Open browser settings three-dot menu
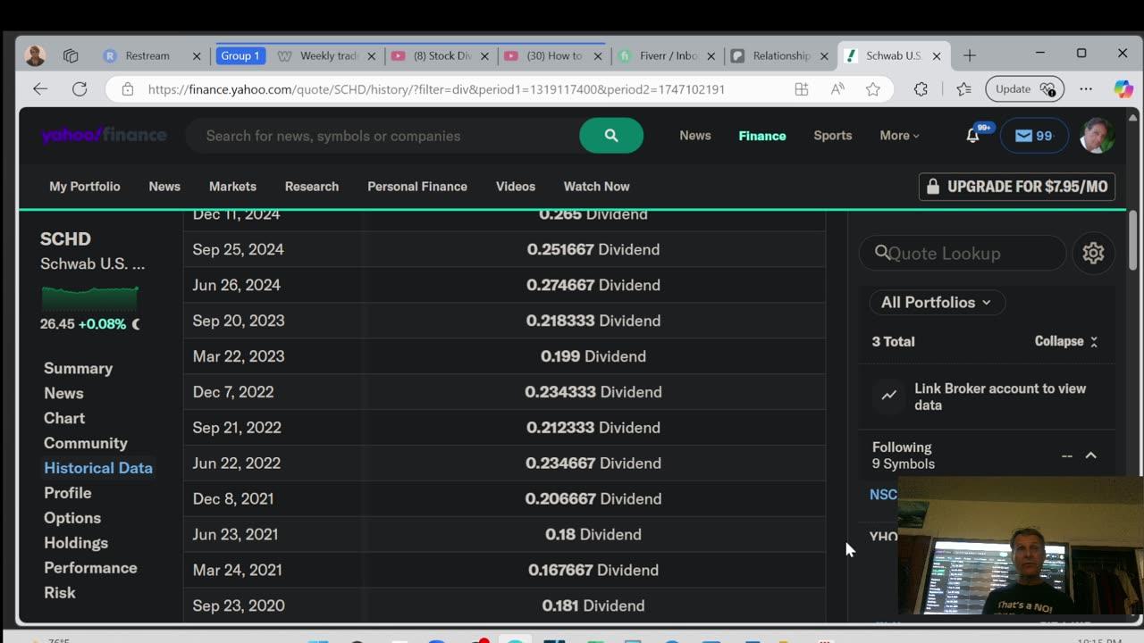This screenshot has height=643, width=1144. [1086, 89]
